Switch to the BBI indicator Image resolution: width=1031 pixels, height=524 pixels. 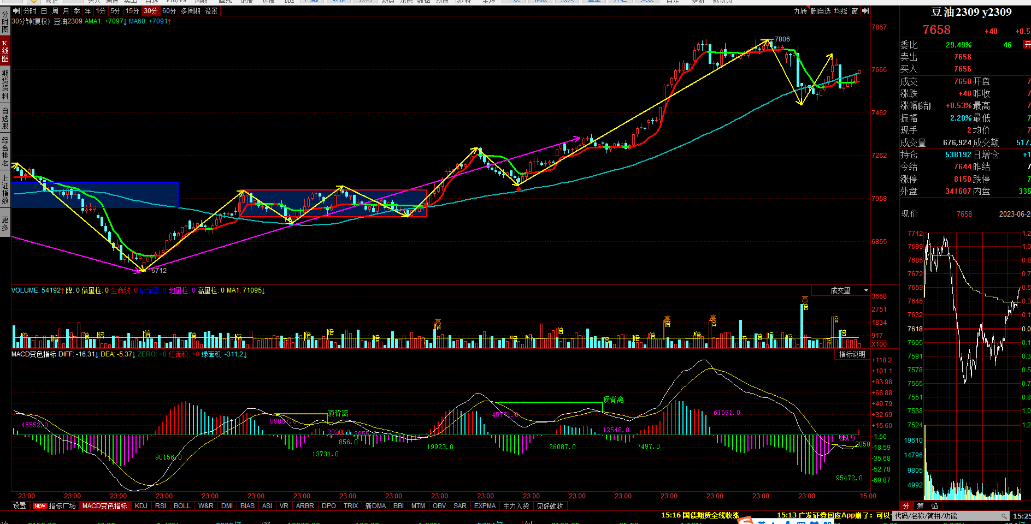click(x=399, y=506)
